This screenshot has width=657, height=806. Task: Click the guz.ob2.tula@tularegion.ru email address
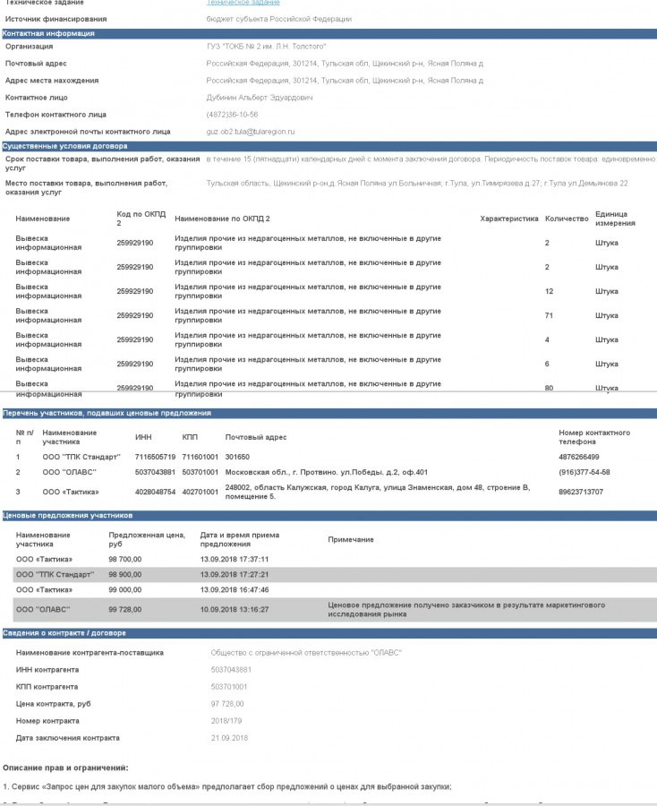pyautogui.click(x=251, y=132)
